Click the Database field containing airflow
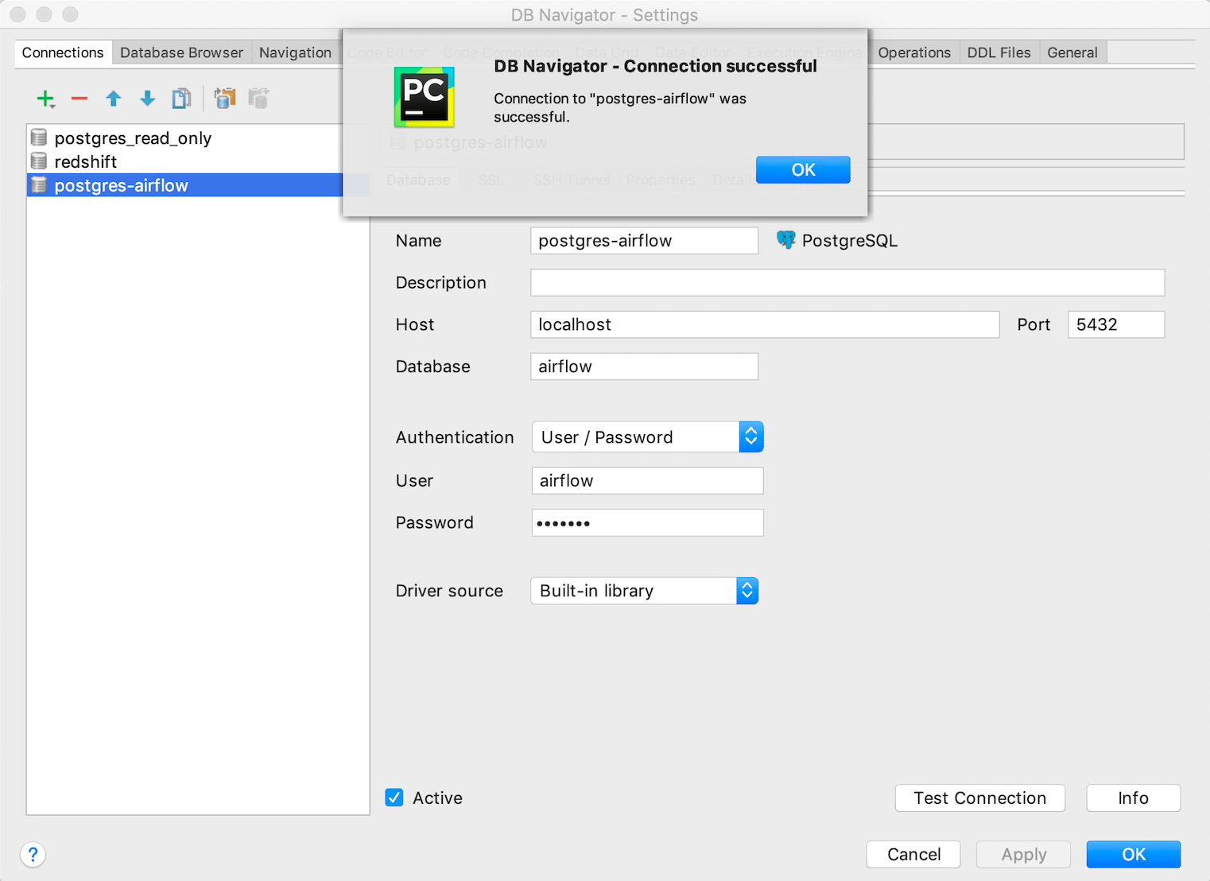Viewport: 1210px width, 881px height. coord(644,367)
